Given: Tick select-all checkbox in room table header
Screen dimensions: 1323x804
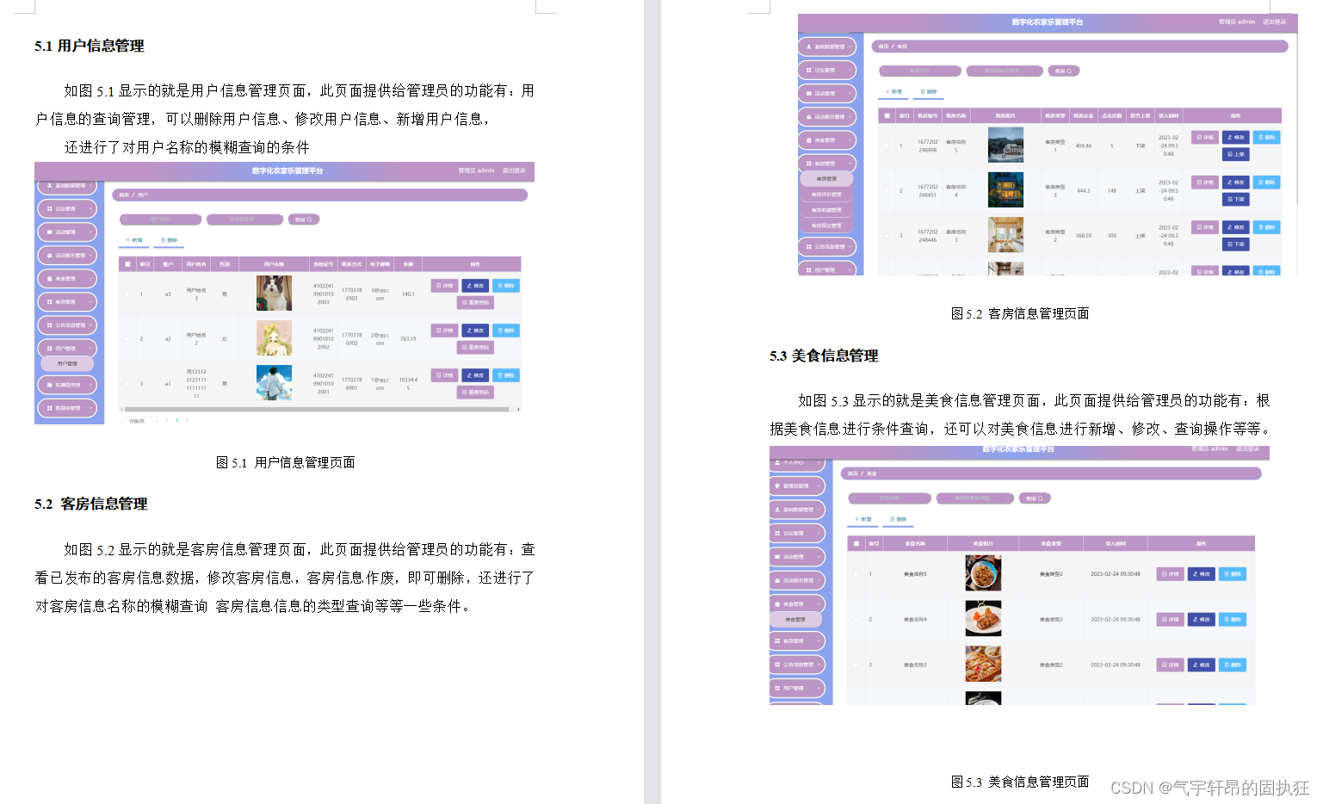Looking at the screenshot, I should pos(887,115).
